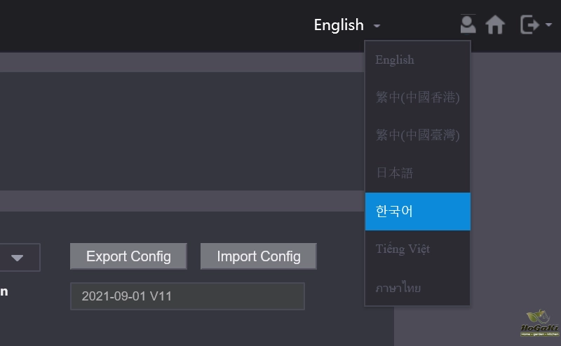
Task: Go to the home page icon
Action: [495, 25]
